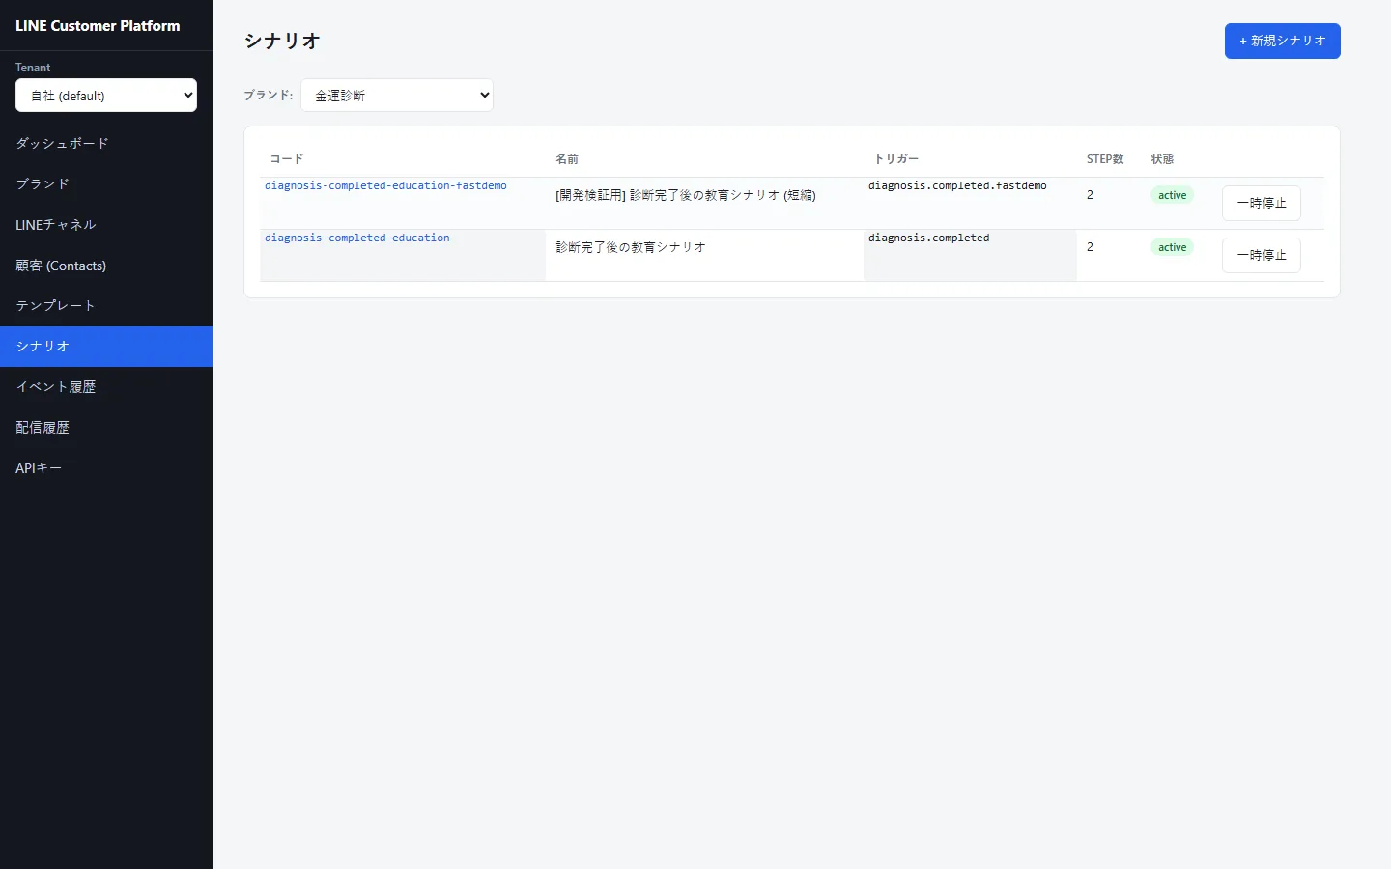Open the Tenant dropdown showing 自社 (default)
The height and width of the screenshot is (869, 1391).
click(106, 96)
